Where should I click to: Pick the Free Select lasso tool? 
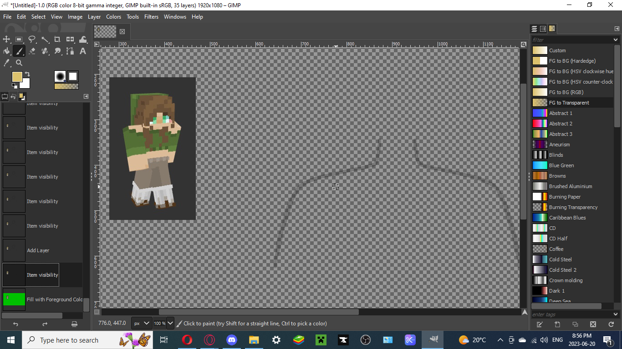32,40
